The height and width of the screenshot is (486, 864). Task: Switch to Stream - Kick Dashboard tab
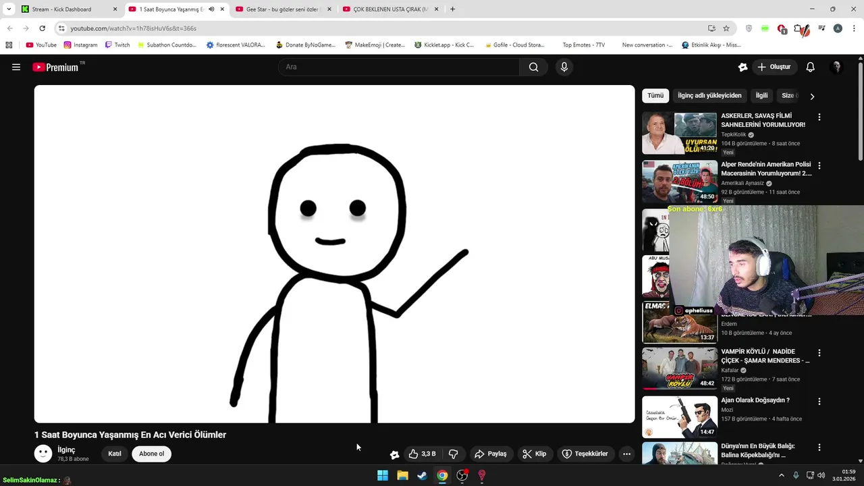click(x=70, y=9)
